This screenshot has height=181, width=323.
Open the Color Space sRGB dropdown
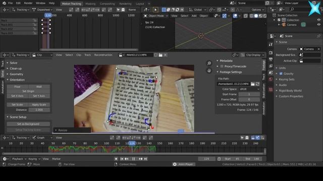click(249, 89)
